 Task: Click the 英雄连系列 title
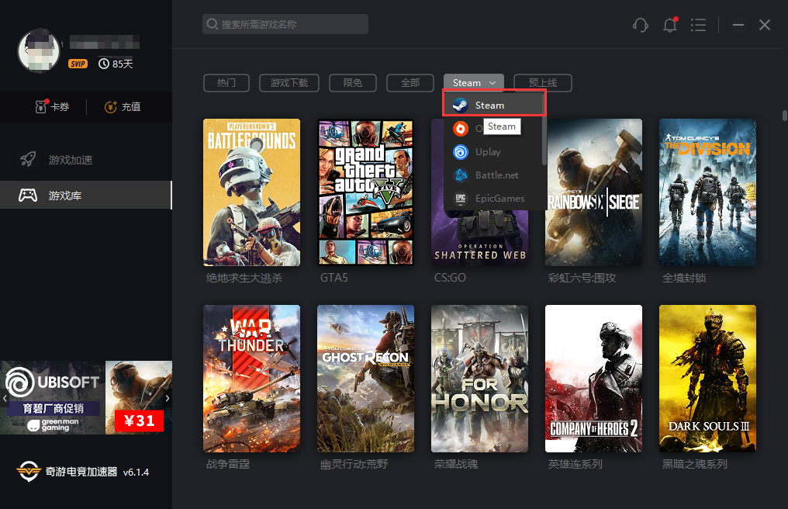tap(575, 464)
